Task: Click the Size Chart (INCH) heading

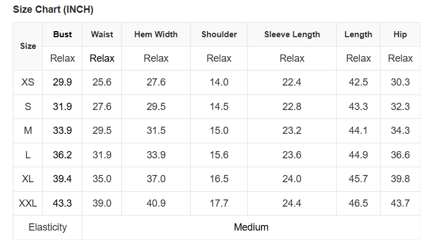Action: pyautogui.click(x=53, y=10)
